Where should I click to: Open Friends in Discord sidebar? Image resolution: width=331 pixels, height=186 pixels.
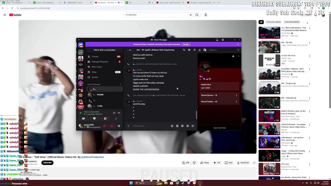104,57
